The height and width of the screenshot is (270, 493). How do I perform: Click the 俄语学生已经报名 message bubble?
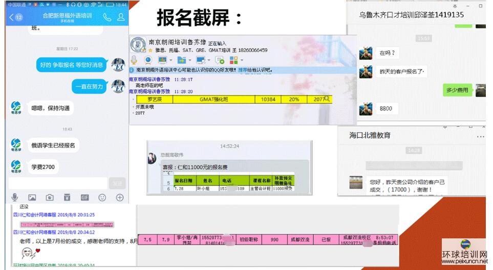(x=53, y=145)
